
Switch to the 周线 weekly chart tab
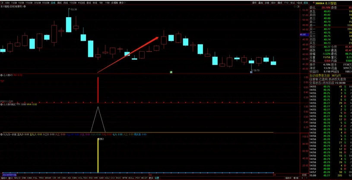[x=59, y=3]
